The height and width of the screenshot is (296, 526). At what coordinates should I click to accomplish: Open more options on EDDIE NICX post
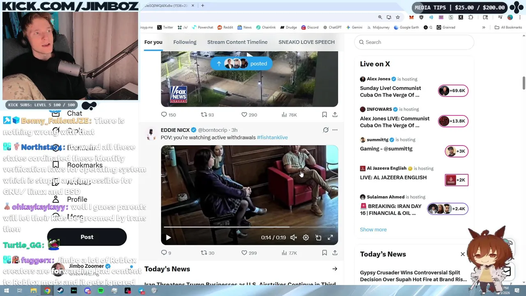click(x=335, y=130)
